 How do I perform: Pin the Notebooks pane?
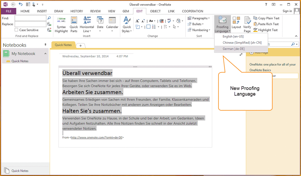[x=45, y=45]
